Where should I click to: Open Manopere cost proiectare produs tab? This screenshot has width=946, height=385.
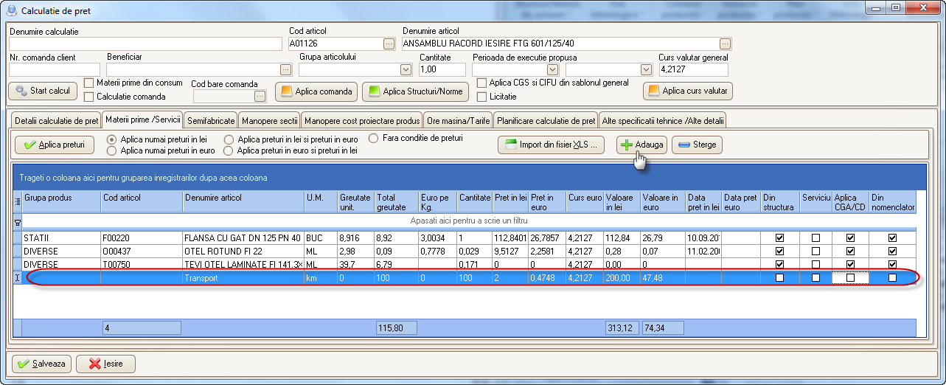click(x=361, y=120)
